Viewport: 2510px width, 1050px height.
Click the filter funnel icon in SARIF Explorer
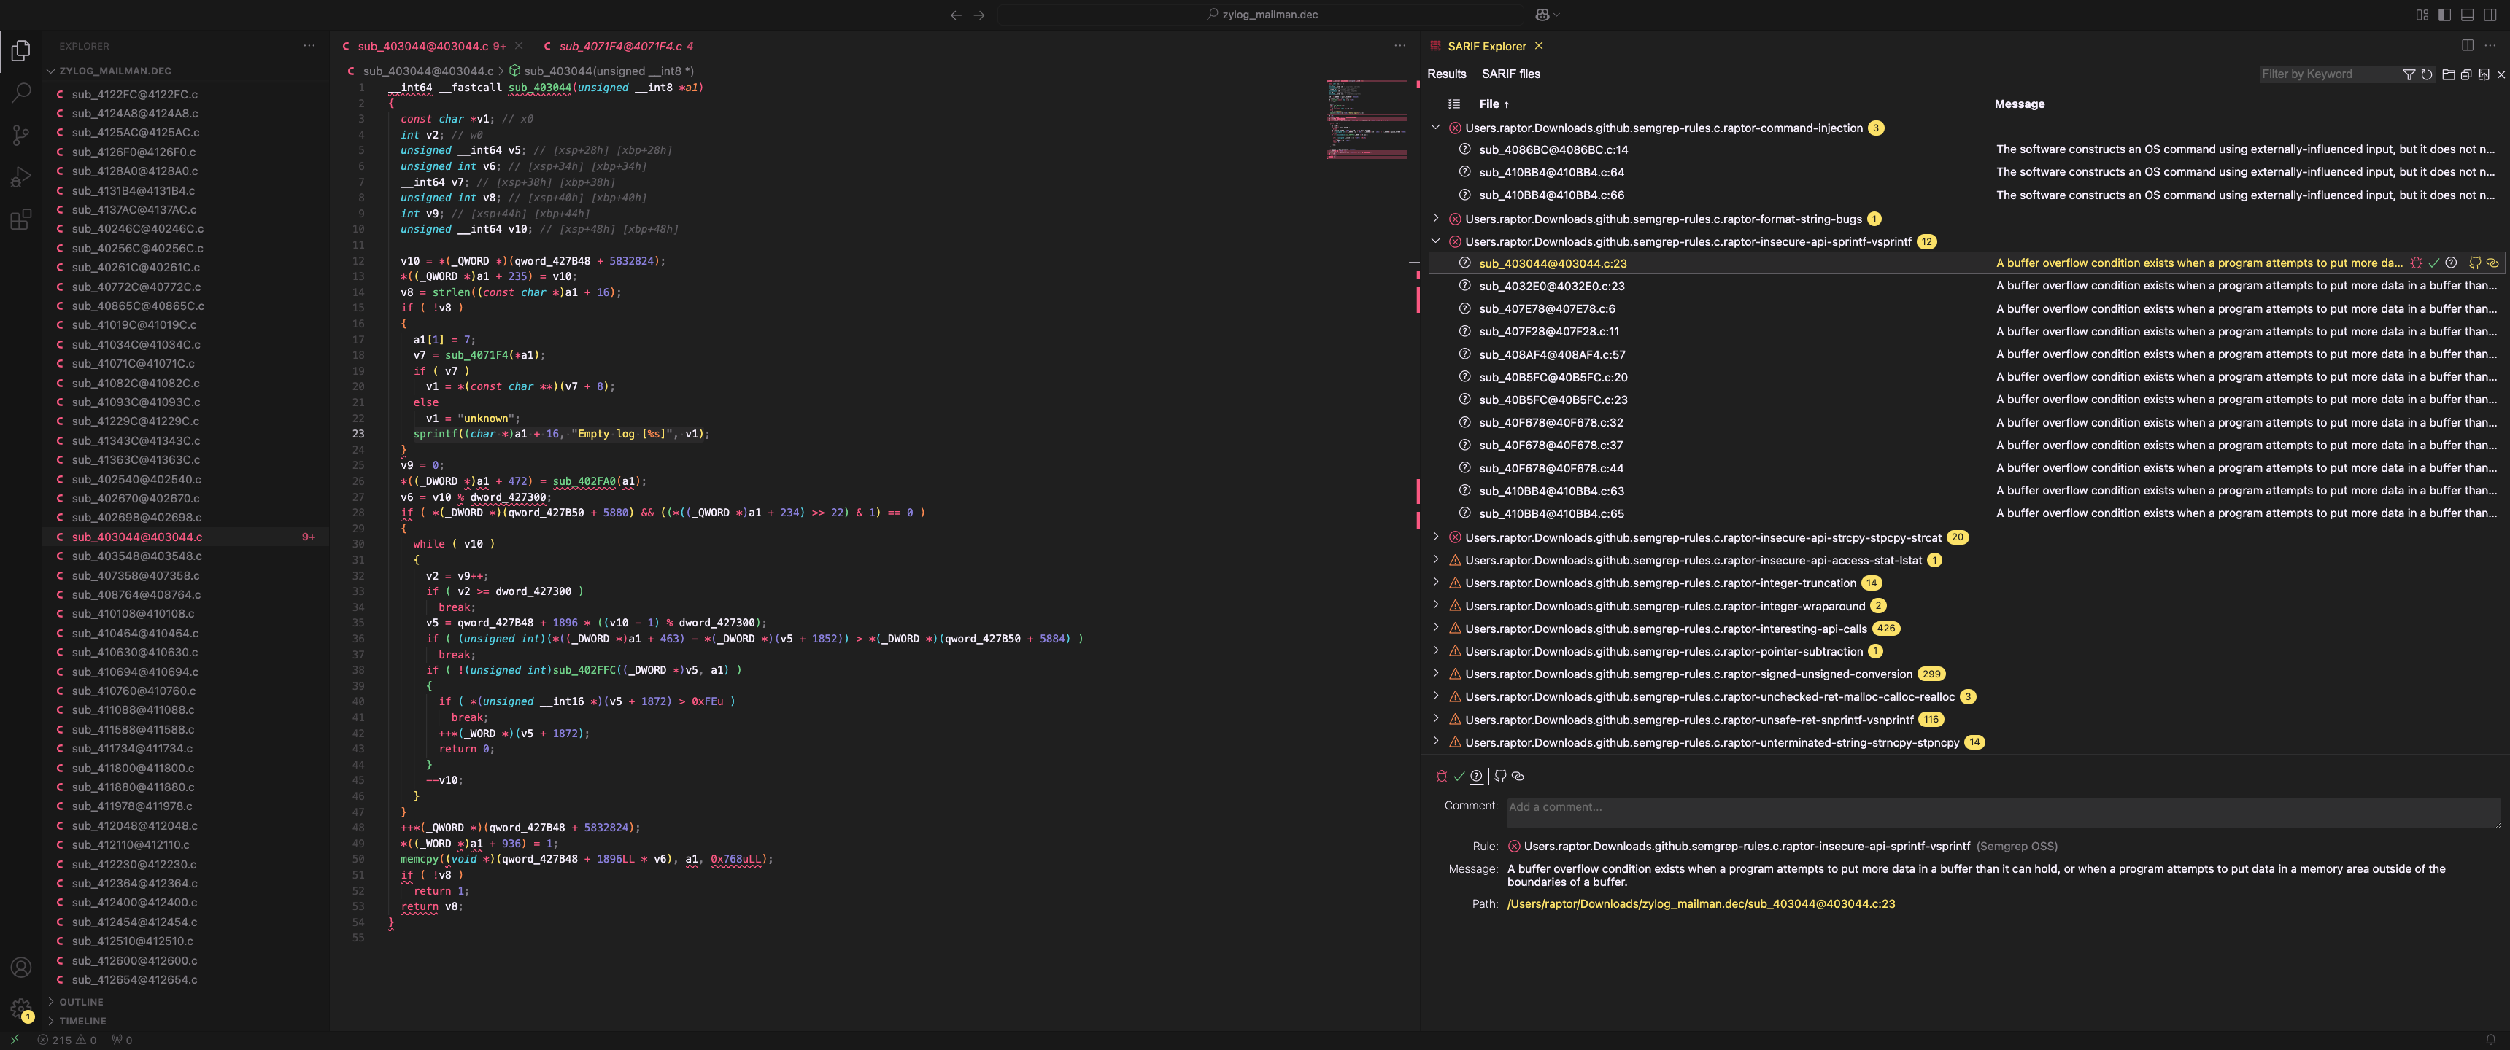(2409, 74)
